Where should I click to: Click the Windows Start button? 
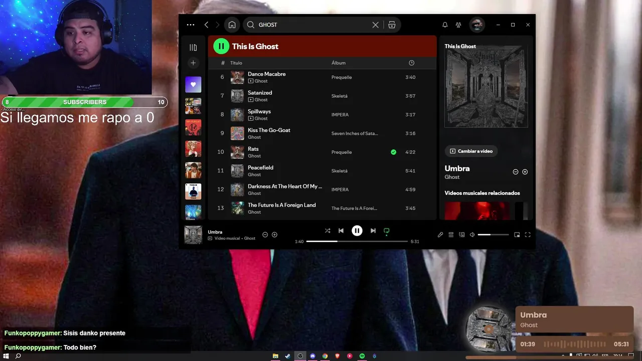pyautogui.click(x=6, y=356)
